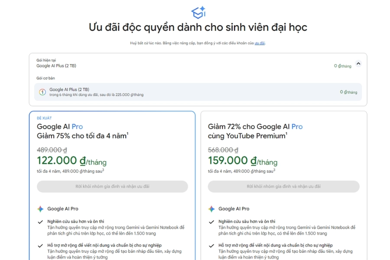Click Gemini sparkle icon in left plan card
This screenshot has height=260, width=390.
[40, 209]
